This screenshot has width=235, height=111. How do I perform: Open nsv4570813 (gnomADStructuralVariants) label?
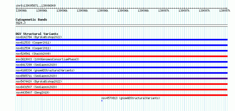point(131,98)
